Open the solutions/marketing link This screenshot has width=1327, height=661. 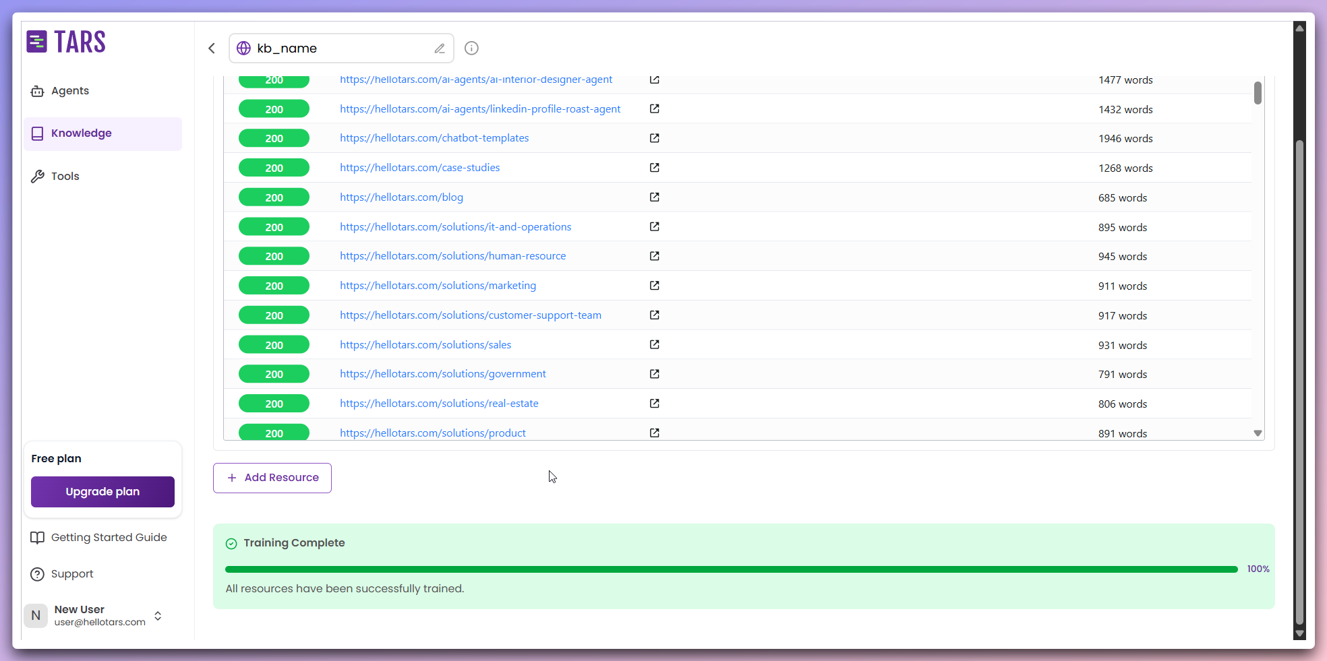click(438, 286)
